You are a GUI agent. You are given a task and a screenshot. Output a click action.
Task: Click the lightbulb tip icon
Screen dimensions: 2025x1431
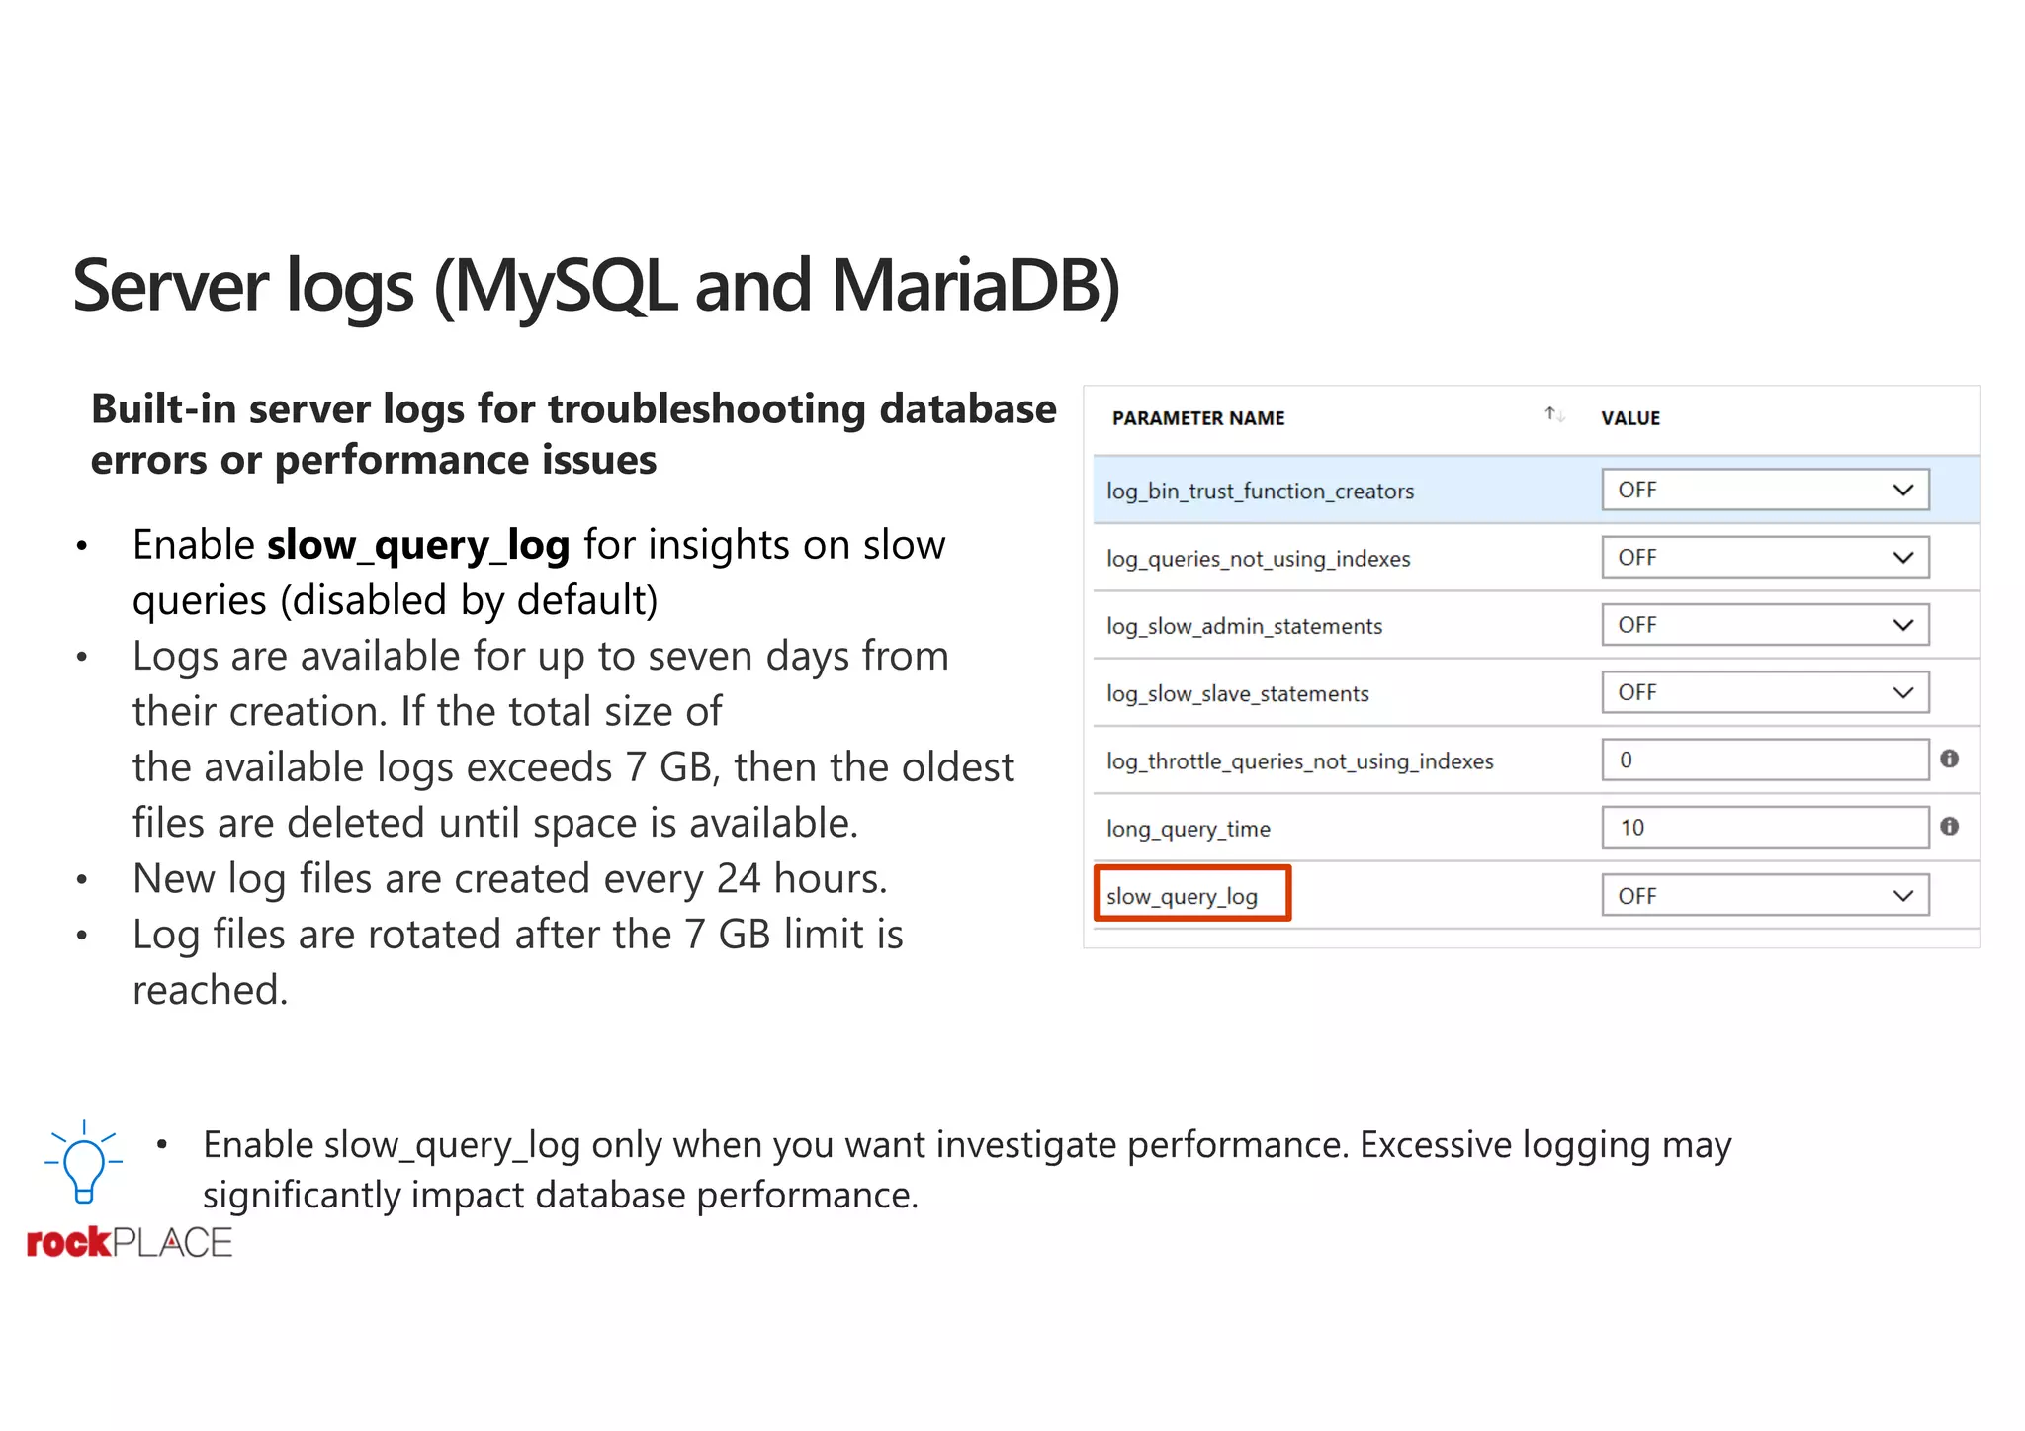pyautogui.click(x=84, y=1162)
